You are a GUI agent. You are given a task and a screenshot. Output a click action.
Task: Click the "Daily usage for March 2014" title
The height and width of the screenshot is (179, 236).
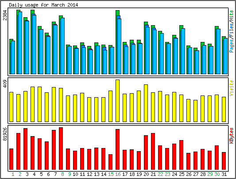tap(43, 5)
